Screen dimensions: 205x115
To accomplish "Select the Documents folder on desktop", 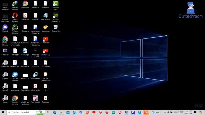I will click(x=45, y=64).
